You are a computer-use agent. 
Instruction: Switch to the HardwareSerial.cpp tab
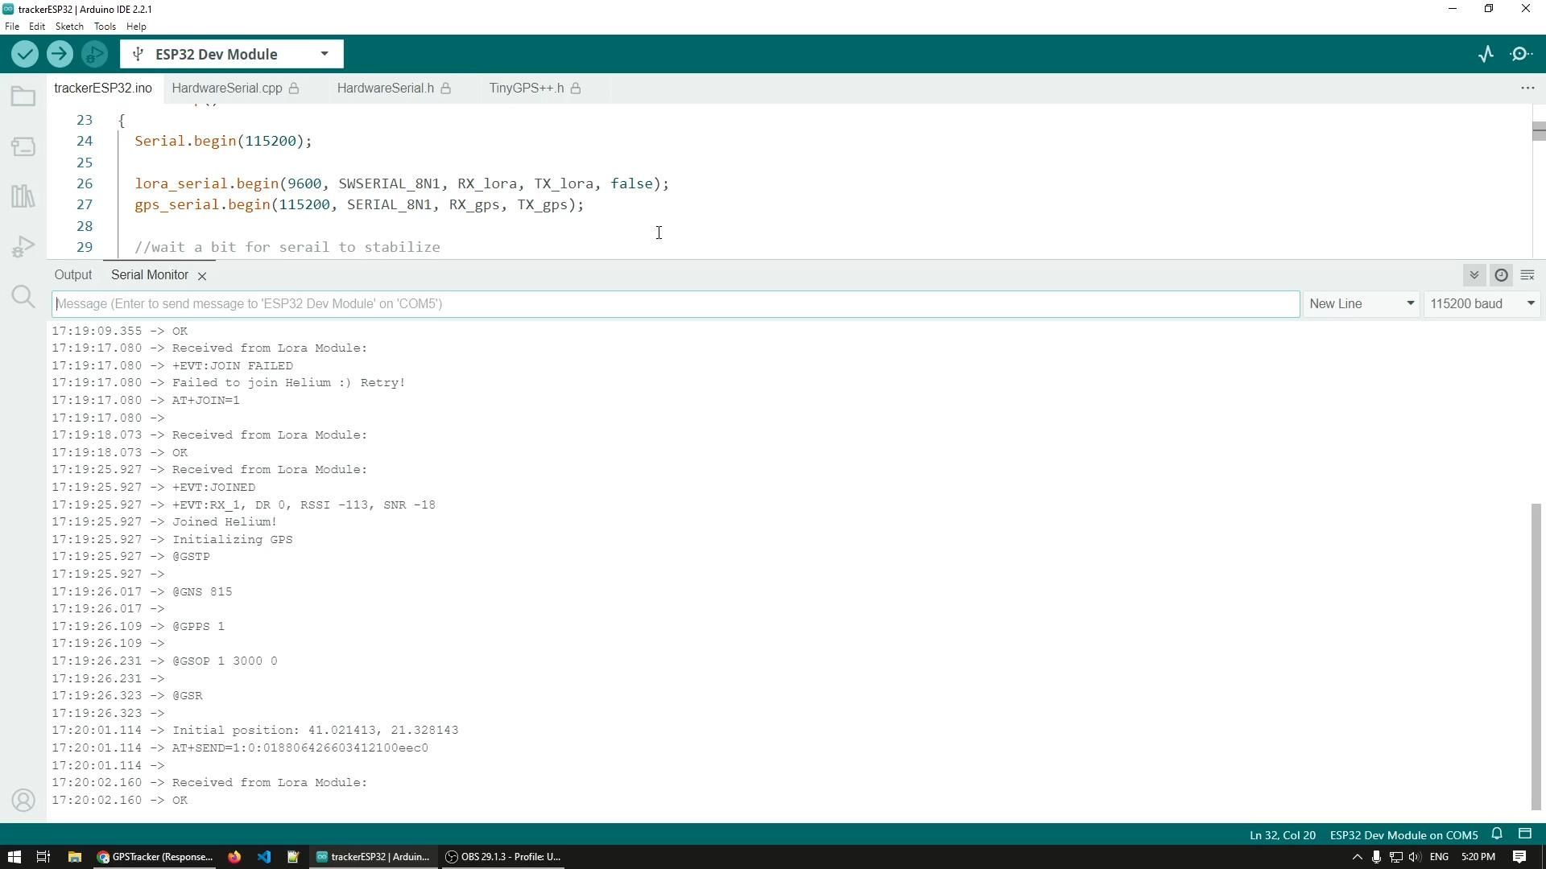pos(227,89)
